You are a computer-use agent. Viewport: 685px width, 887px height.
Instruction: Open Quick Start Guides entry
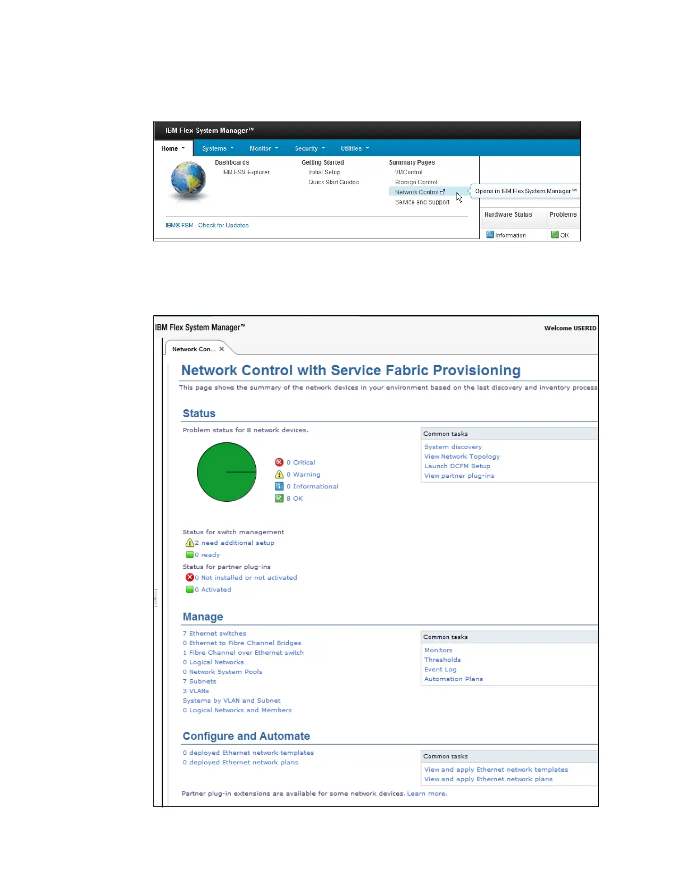[334, 182]
